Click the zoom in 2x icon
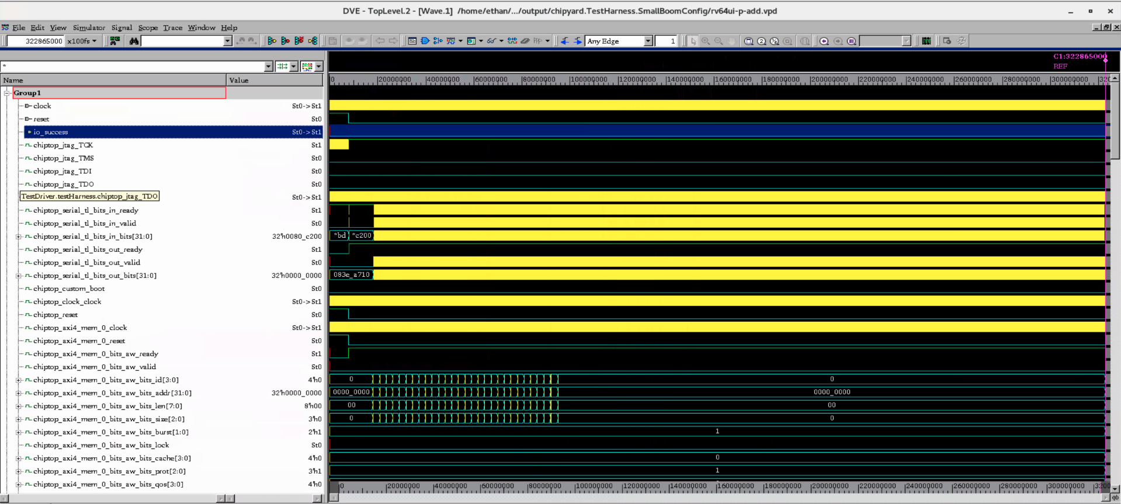Image resolution: width=1121 pixels, height=504 pixels. [x=762, y=41]
